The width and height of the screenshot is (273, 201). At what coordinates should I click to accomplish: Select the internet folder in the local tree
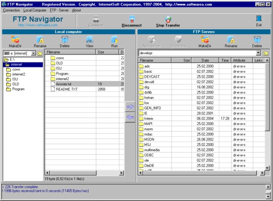click(23, 65)
